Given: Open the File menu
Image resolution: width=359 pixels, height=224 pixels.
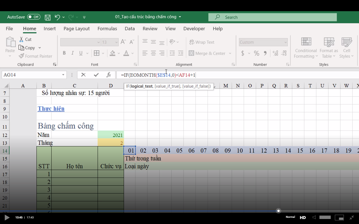Looking at the screenshot, I should [9, 29].
